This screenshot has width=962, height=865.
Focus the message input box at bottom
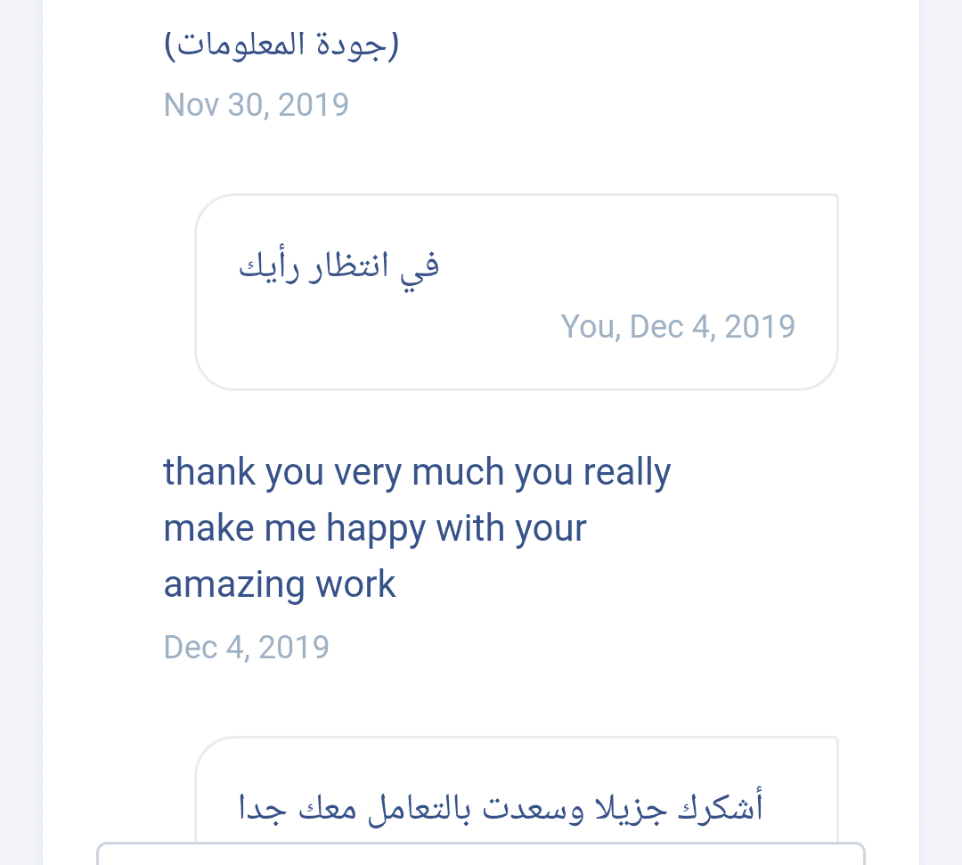(x=481, y=853)
